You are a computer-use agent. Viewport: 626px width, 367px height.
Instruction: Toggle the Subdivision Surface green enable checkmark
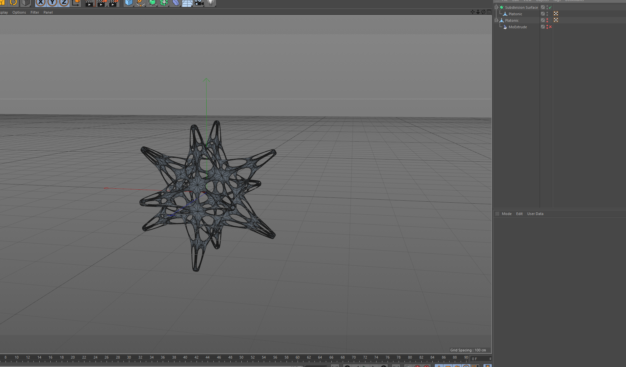pos(550,7)
